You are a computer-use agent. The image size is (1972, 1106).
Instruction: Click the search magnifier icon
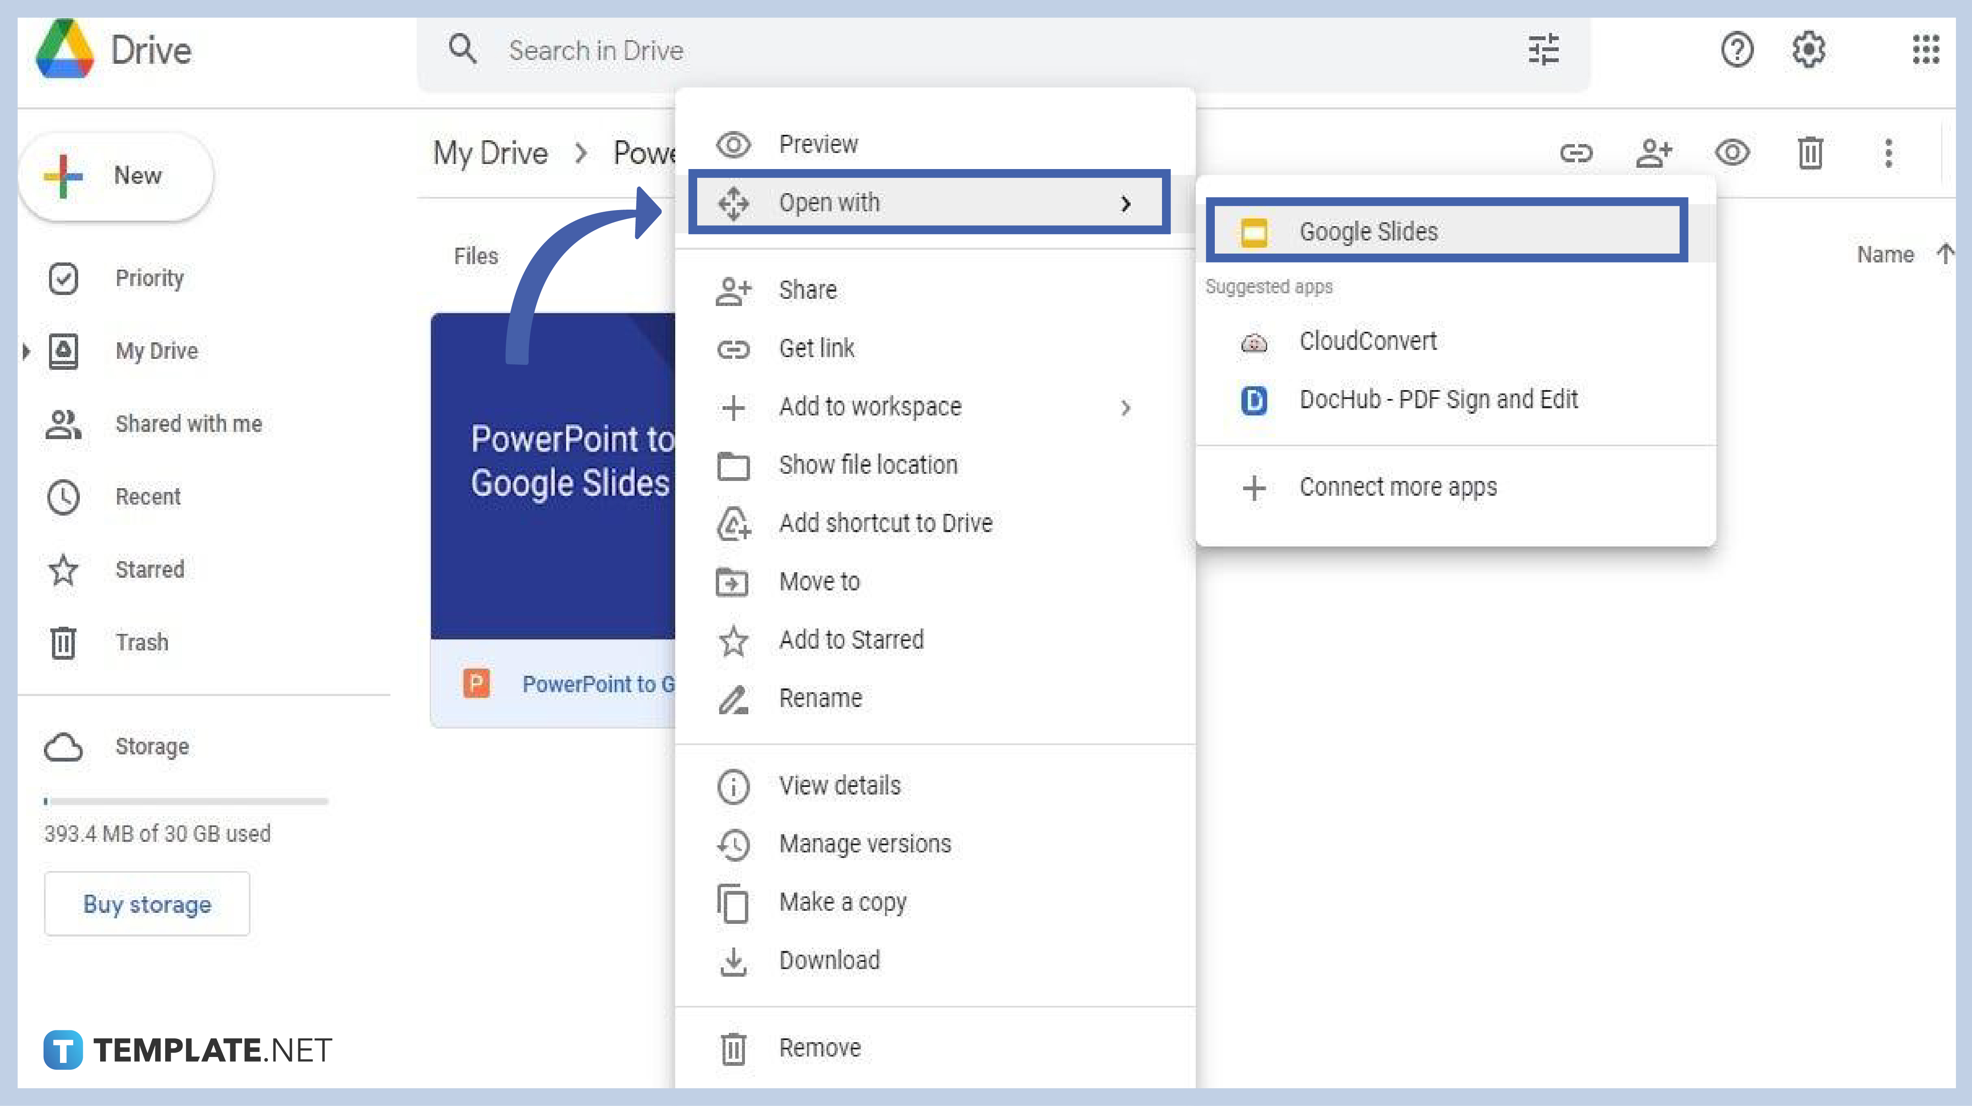462,49
